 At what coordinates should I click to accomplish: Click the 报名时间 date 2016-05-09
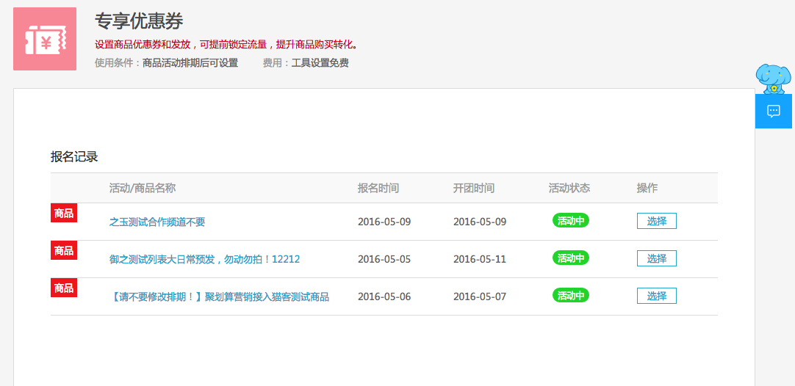coord(384,222)
